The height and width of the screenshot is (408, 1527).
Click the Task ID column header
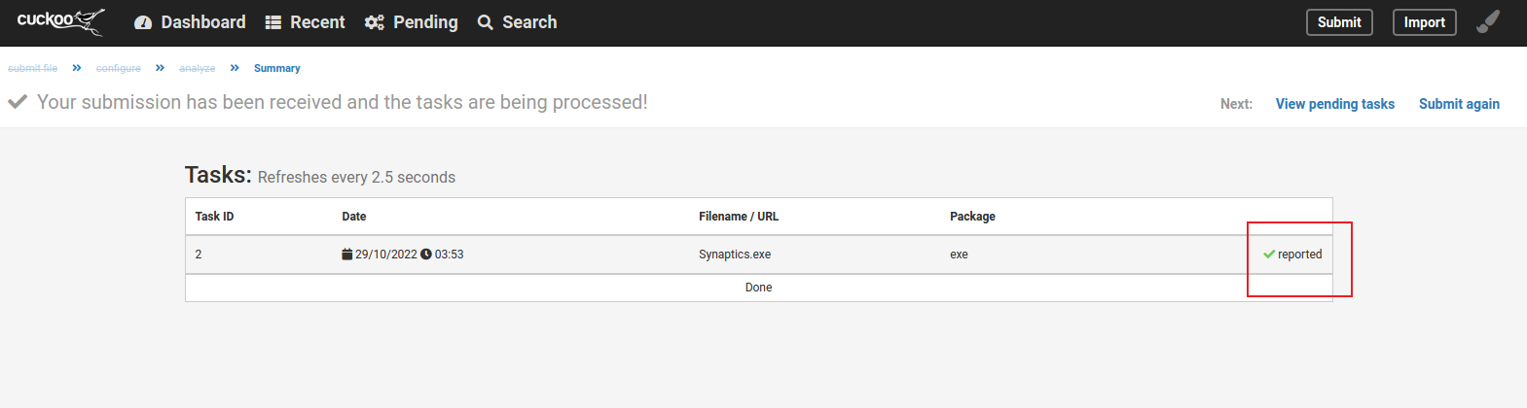coord(214,217)
